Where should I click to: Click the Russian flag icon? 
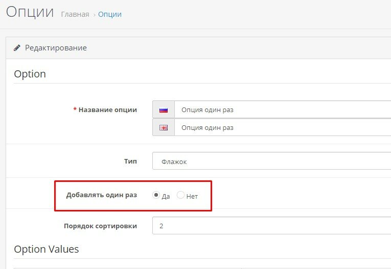pos(164,110)
